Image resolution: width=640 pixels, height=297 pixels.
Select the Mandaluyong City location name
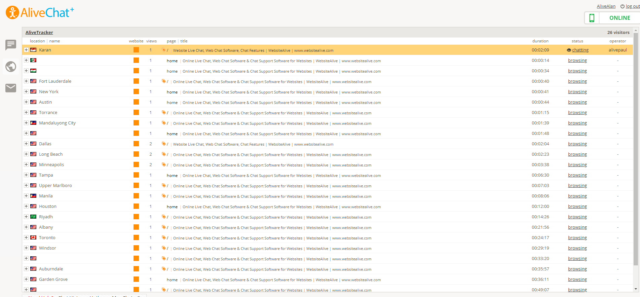coord(57,123)
